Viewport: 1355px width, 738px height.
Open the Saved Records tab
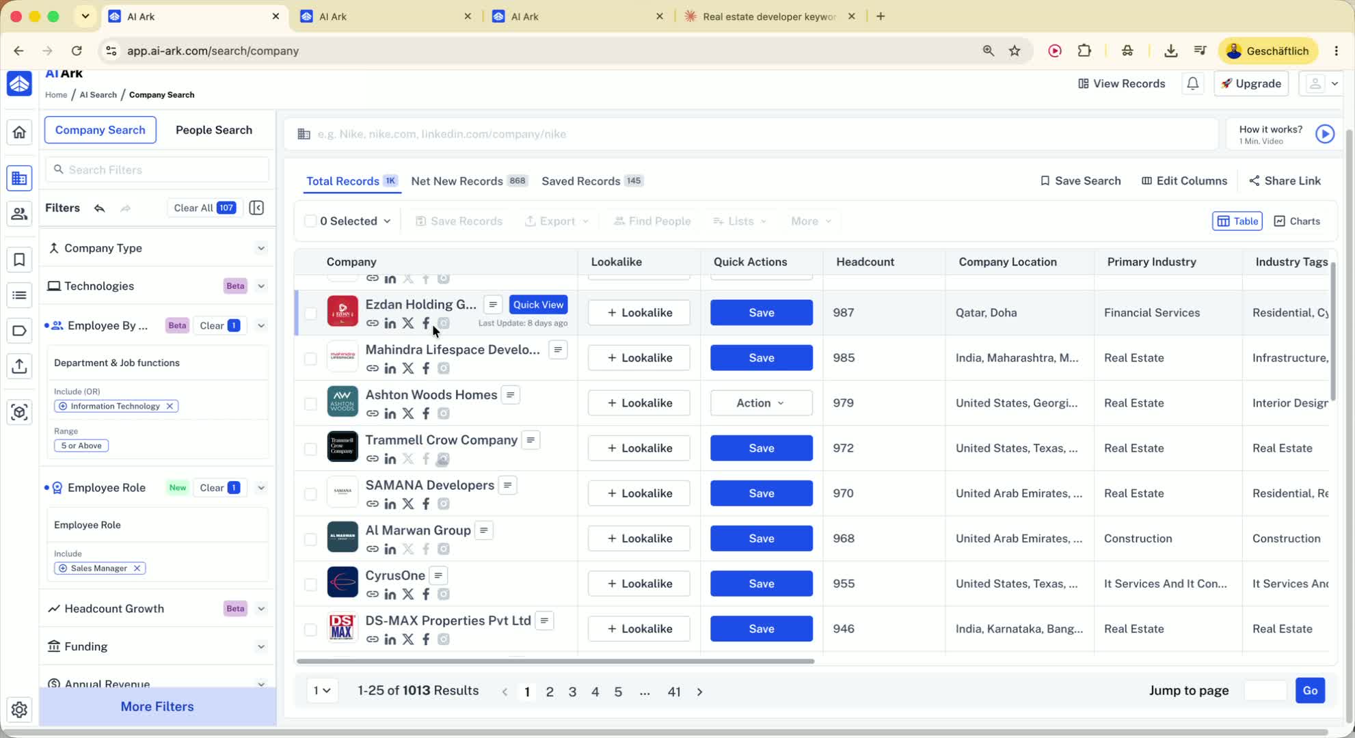point(593,181)
